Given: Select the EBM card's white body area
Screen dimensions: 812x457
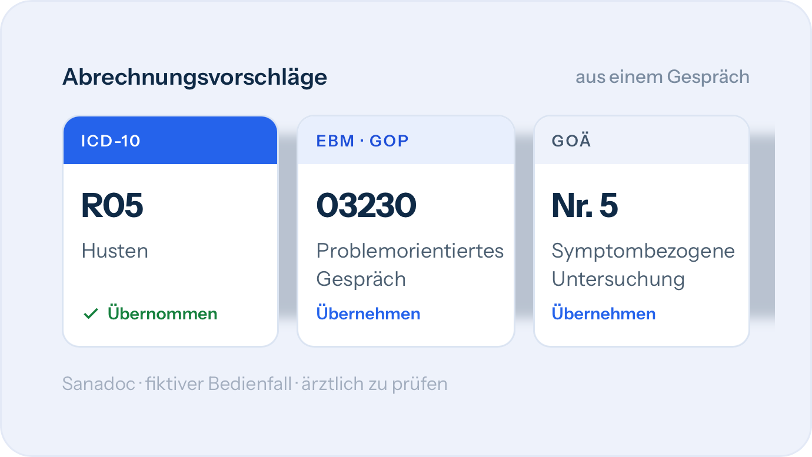Looking at the screenshot, I should (x=406, y=255).
